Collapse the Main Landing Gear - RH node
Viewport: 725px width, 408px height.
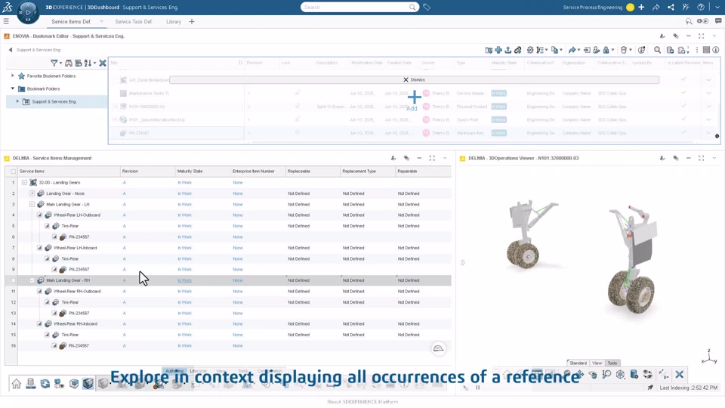pyautogui.click(x=32, y=280)
